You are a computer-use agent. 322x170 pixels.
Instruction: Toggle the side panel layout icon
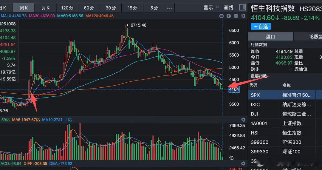[242, 7]
